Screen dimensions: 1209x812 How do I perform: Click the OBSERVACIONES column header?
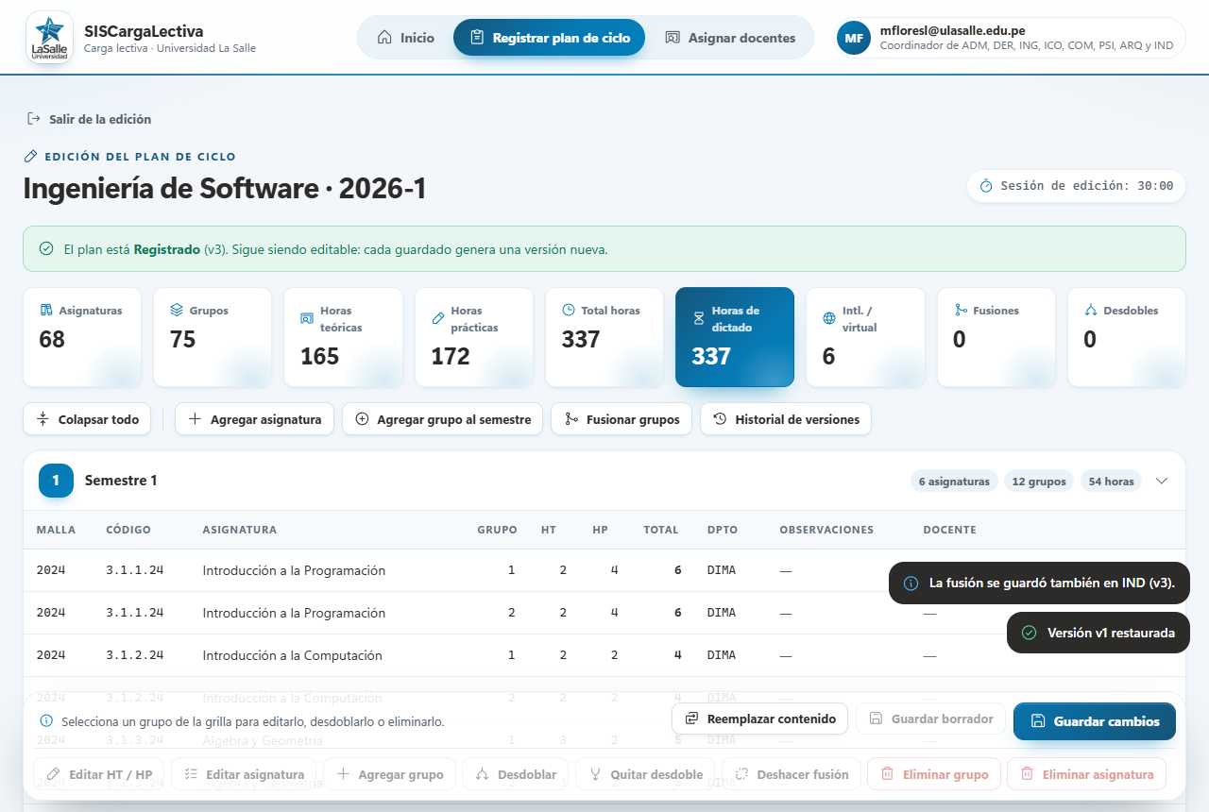point(826,530)
